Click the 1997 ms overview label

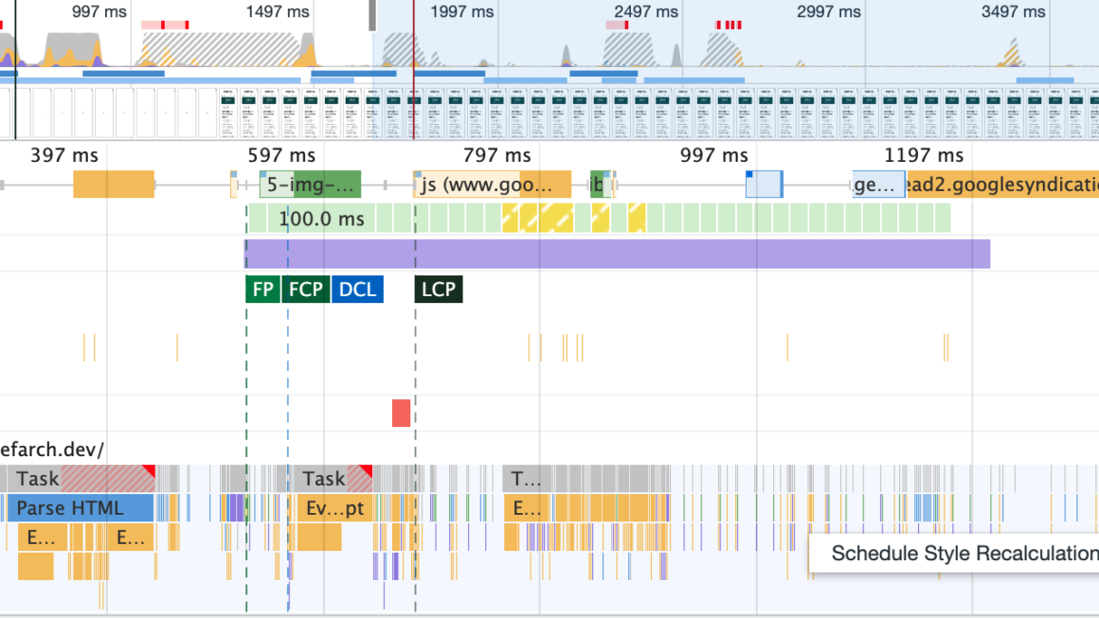point(462,12)
